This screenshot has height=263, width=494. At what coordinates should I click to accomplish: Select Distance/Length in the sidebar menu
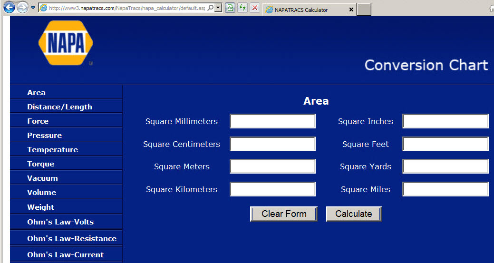59,107
